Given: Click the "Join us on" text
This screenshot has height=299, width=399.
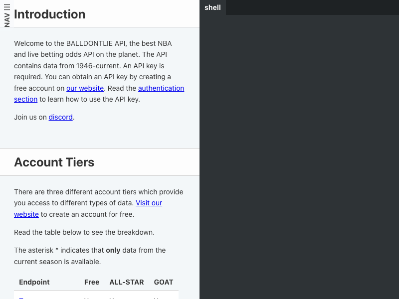Looking at the screenshot, I should tap(30, 117).
